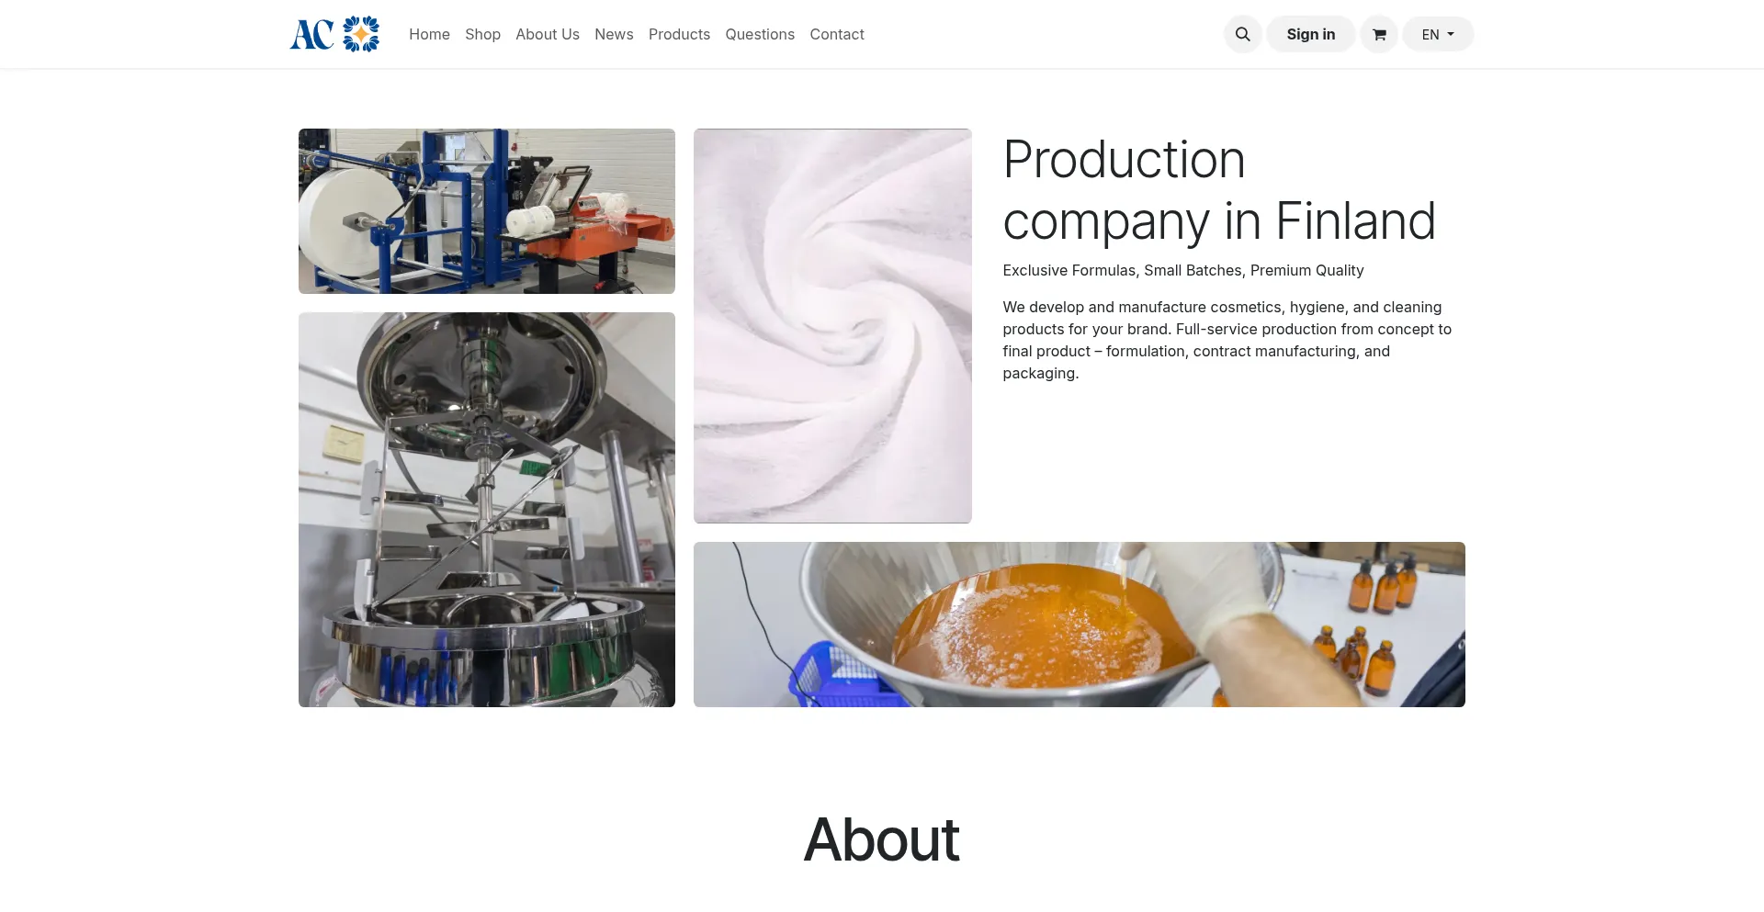The image size is (1764, 912).
Task: Click the white fabric swirl image
Action: [832, 326]
